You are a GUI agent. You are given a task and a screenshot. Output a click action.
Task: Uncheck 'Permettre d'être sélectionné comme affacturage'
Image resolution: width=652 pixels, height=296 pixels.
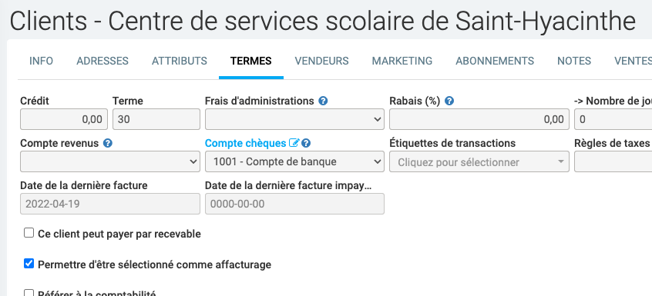[29, 263]
